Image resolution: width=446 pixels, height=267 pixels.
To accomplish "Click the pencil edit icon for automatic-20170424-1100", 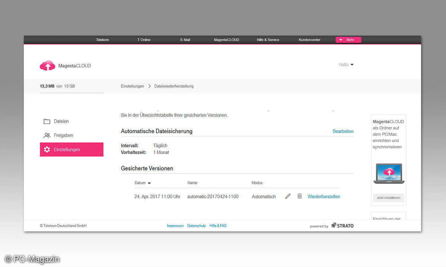I will [x=288, y=196].
